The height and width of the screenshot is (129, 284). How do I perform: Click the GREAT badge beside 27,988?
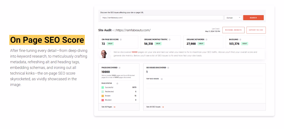point(201,44)
